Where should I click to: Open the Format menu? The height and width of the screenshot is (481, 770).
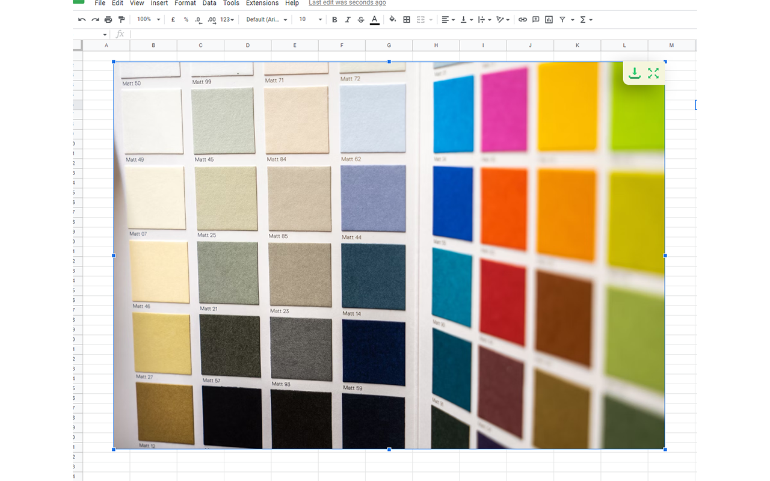(x=185, y=3)
